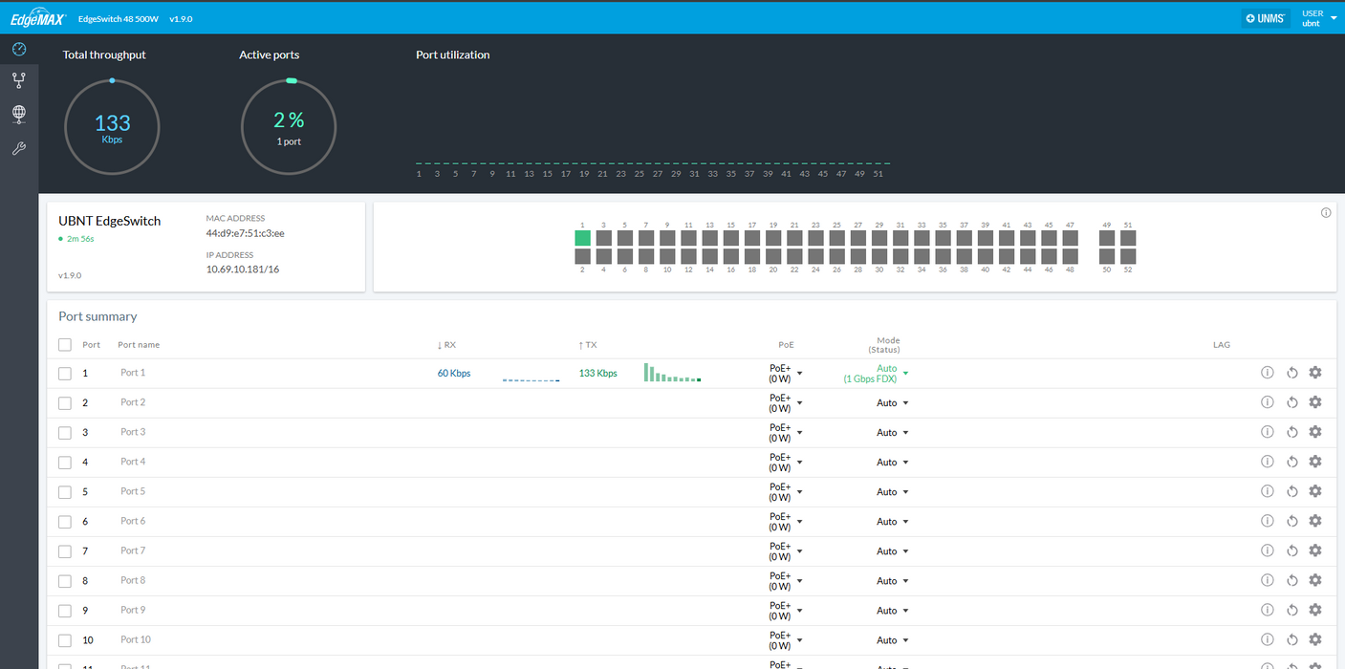Screen dimensions: 1345x669
Task: Click the PoE column header
Action: 786,345
